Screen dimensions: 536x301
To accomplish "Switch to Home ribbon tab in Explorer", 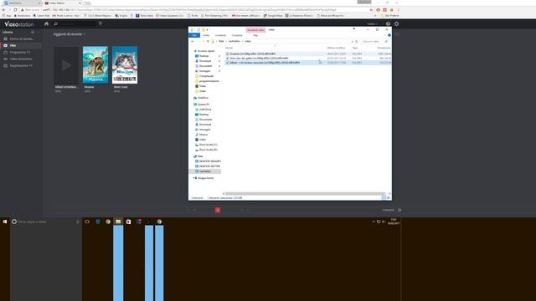I will coord(206,35).
